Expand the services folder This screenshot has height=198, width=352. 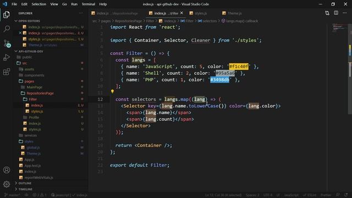click(x=31, y=135)
